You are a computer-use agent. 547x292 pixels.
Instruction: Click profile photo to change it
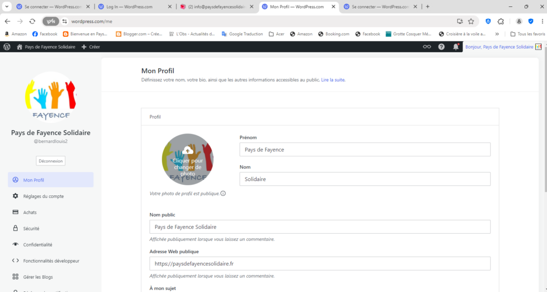click(187, 159)
